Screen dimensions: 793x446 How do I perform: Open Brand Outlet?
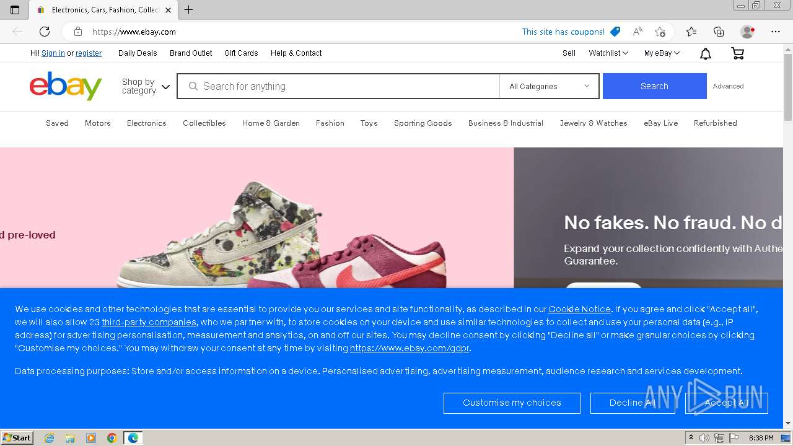pos(191,53)
